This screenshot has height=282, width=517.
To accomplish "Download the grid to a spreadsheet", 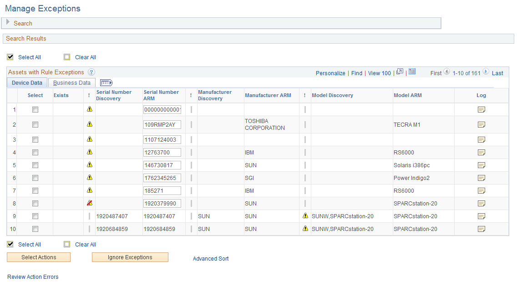I will [x=412, y=72].
